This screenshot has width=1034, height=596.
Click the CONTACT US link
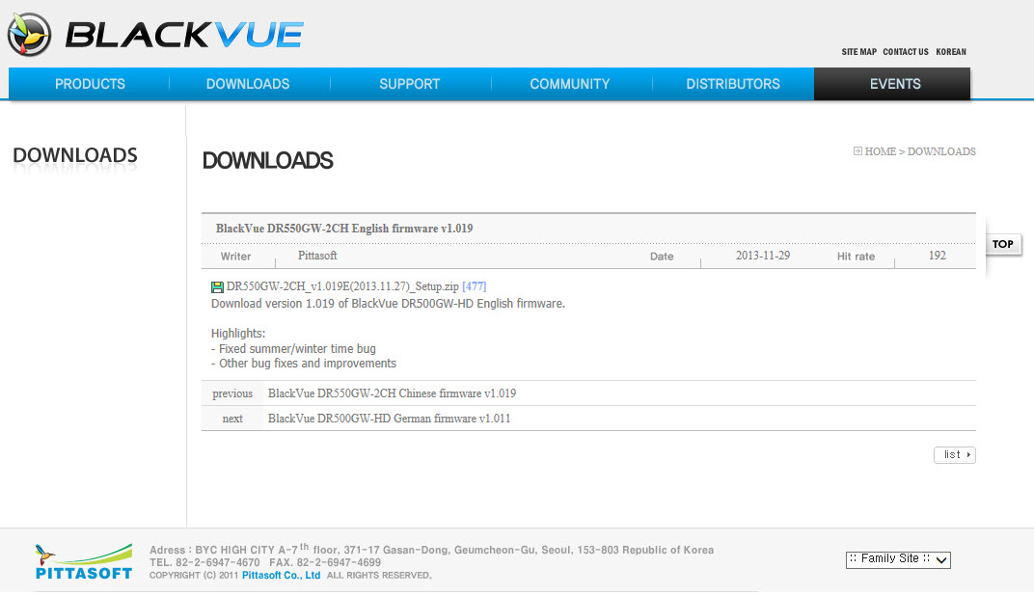point(906,52)
